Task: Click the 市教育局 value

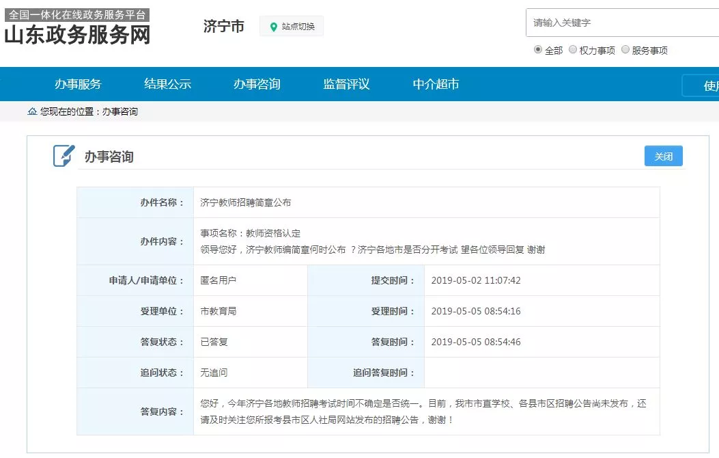Action: 218,311
